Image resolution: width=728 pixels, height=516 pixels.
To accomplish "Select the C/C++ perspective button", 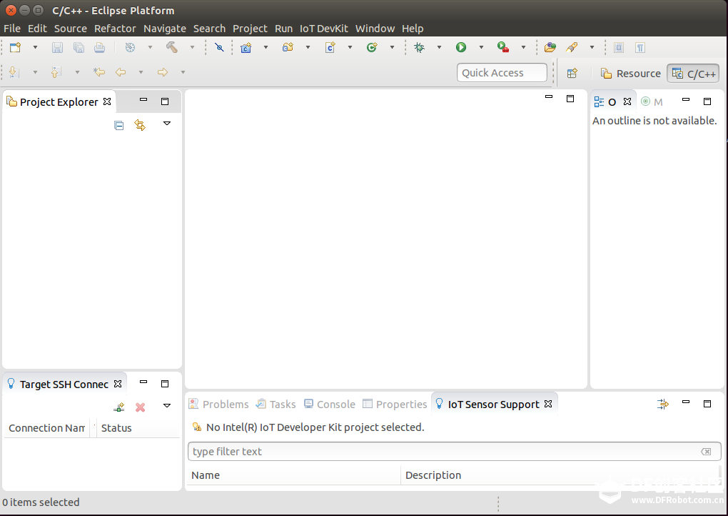I will tap(694, 74).
